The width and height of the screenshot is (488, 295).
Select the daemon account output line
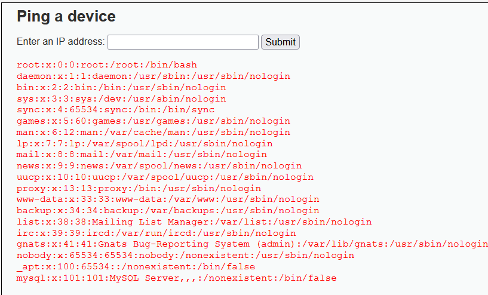[154, 76]
